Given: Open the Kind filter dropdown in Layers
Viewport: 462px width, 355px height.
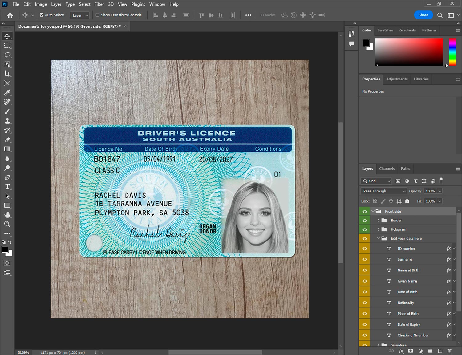Looking at the screenshot, I should 377,181.
